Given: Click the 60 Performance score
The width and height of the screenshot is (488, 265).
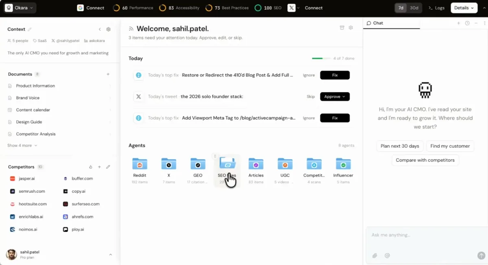Looking at the screenshot, I should pos(133,8).
